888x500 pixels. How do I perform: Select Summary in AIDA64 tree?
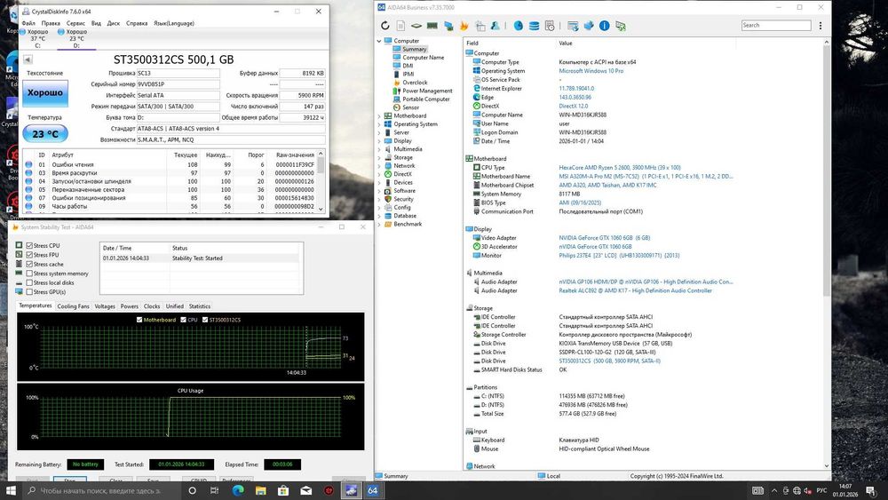click(414, 49)
